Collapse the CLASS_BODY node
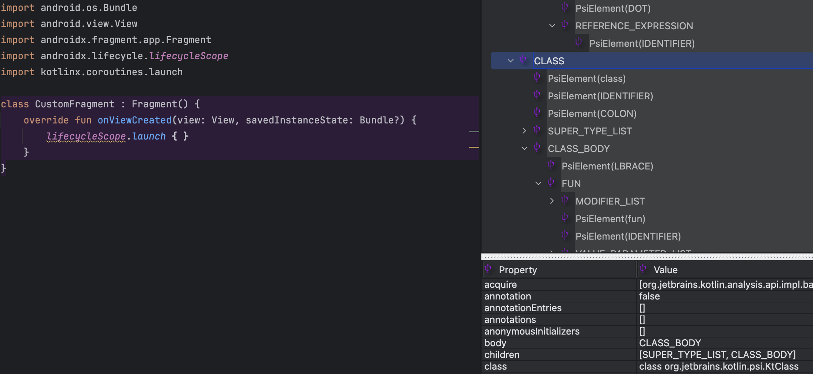The height and width of the screenshot is (374, 813). (x=524, y=148)
